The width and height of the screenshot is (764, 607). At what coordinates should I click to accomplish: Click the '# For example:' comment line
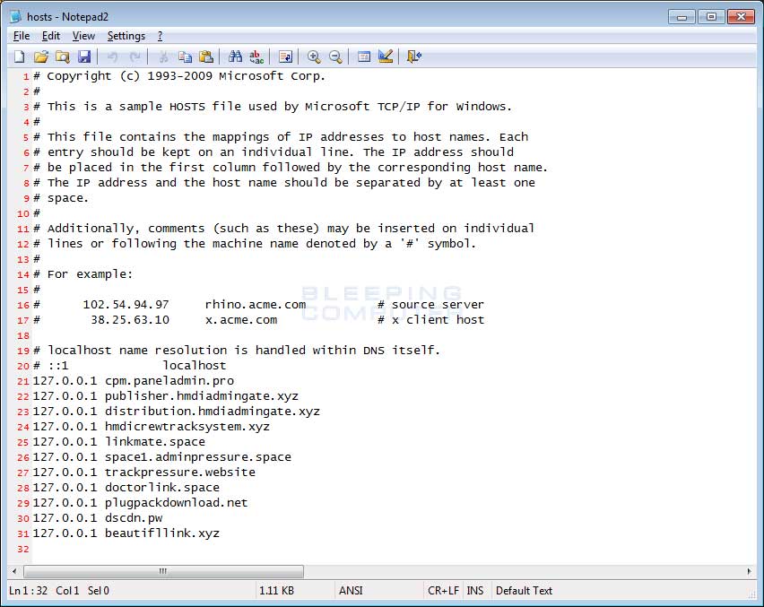click(x=82, y=274)
